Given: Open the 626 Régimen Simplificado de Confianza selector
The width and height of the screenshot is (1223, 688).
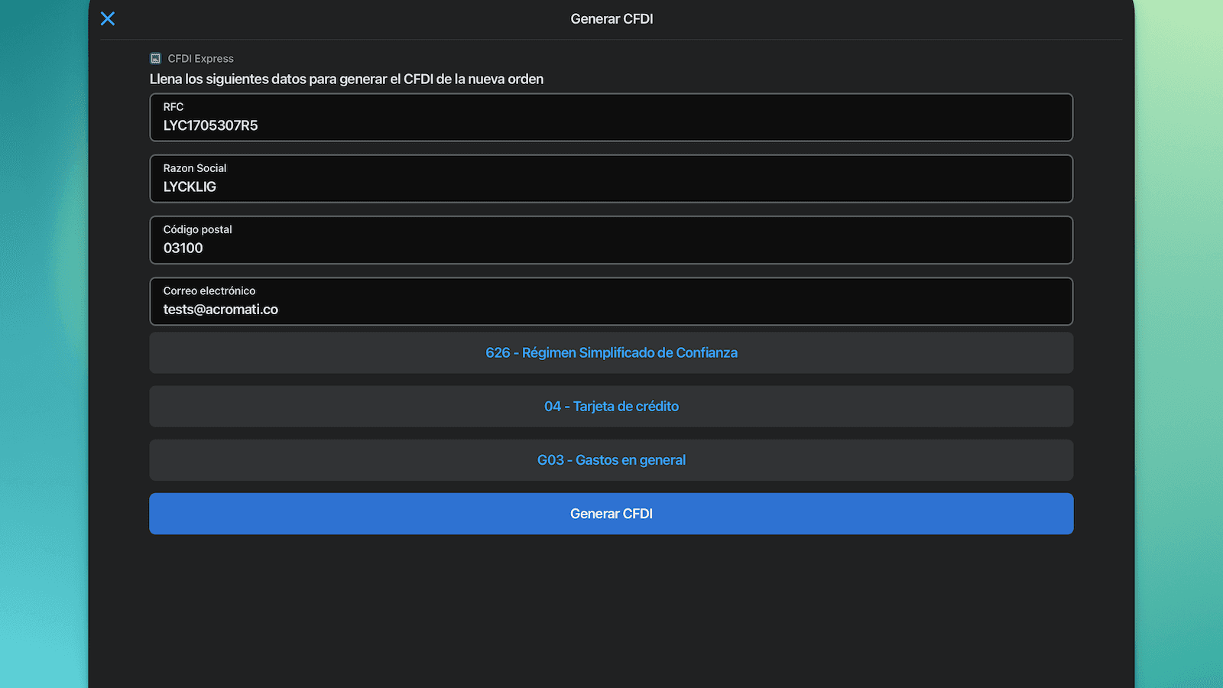Looking at the screenshot, I should [611, 353].
